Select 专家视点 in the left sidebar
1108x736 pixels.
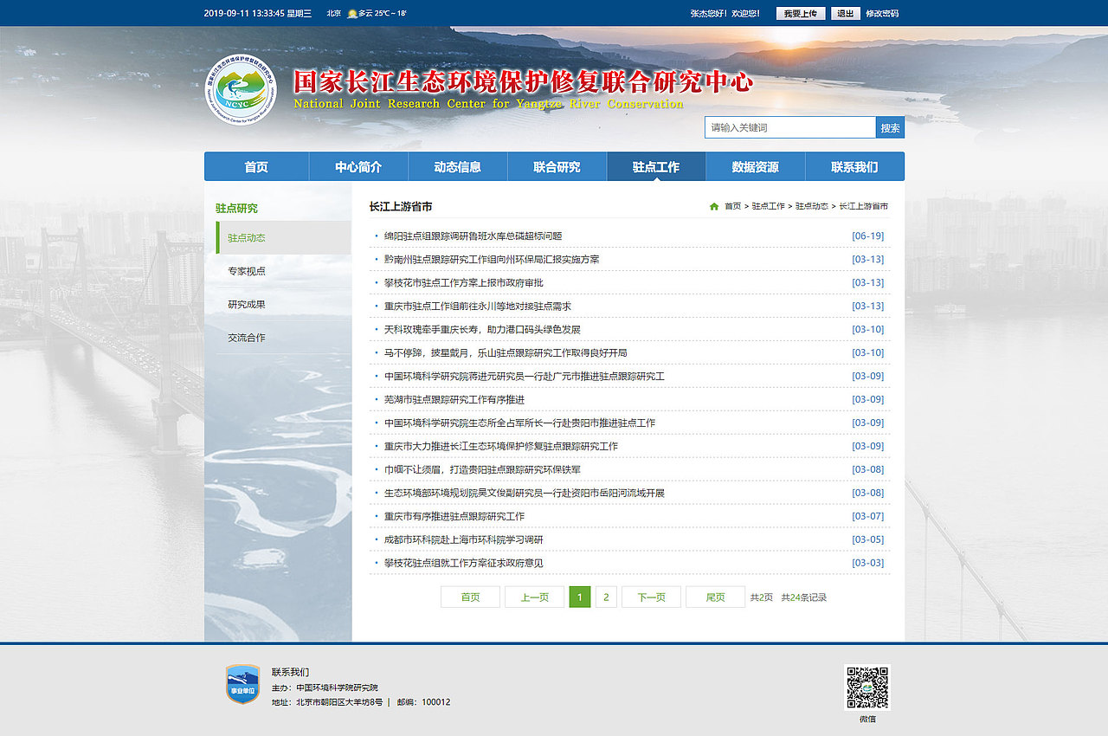pos(245,271)
